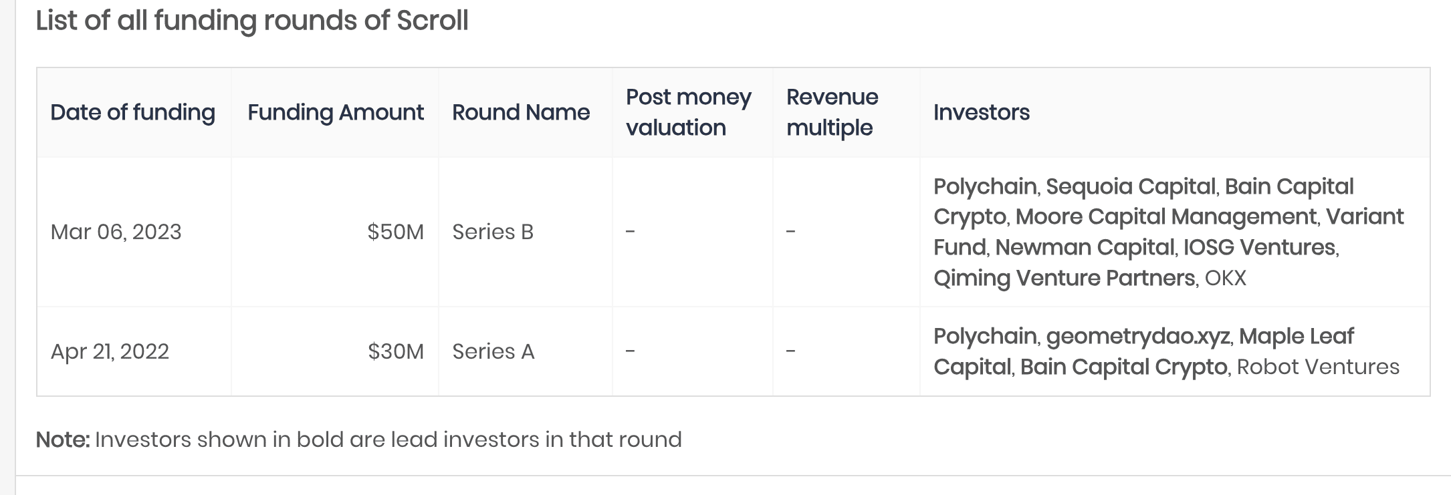The width and height of the screenshot is (1451, 495).
Task: Click the OKX investor link
Action: (x=1225, y=278)
